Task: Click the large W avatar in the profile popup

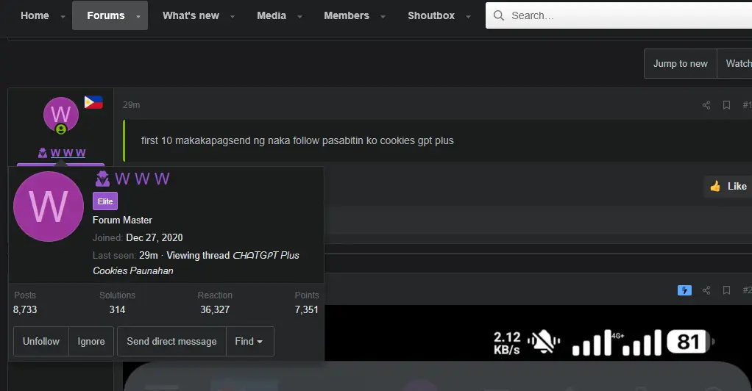Action: 49,207
